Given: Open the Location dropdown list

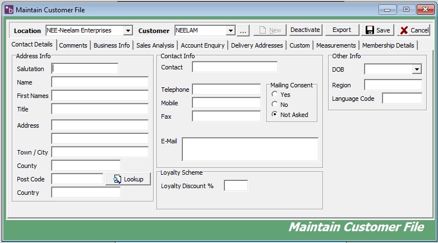Looking at the screenshot, I should coord(128,30).
